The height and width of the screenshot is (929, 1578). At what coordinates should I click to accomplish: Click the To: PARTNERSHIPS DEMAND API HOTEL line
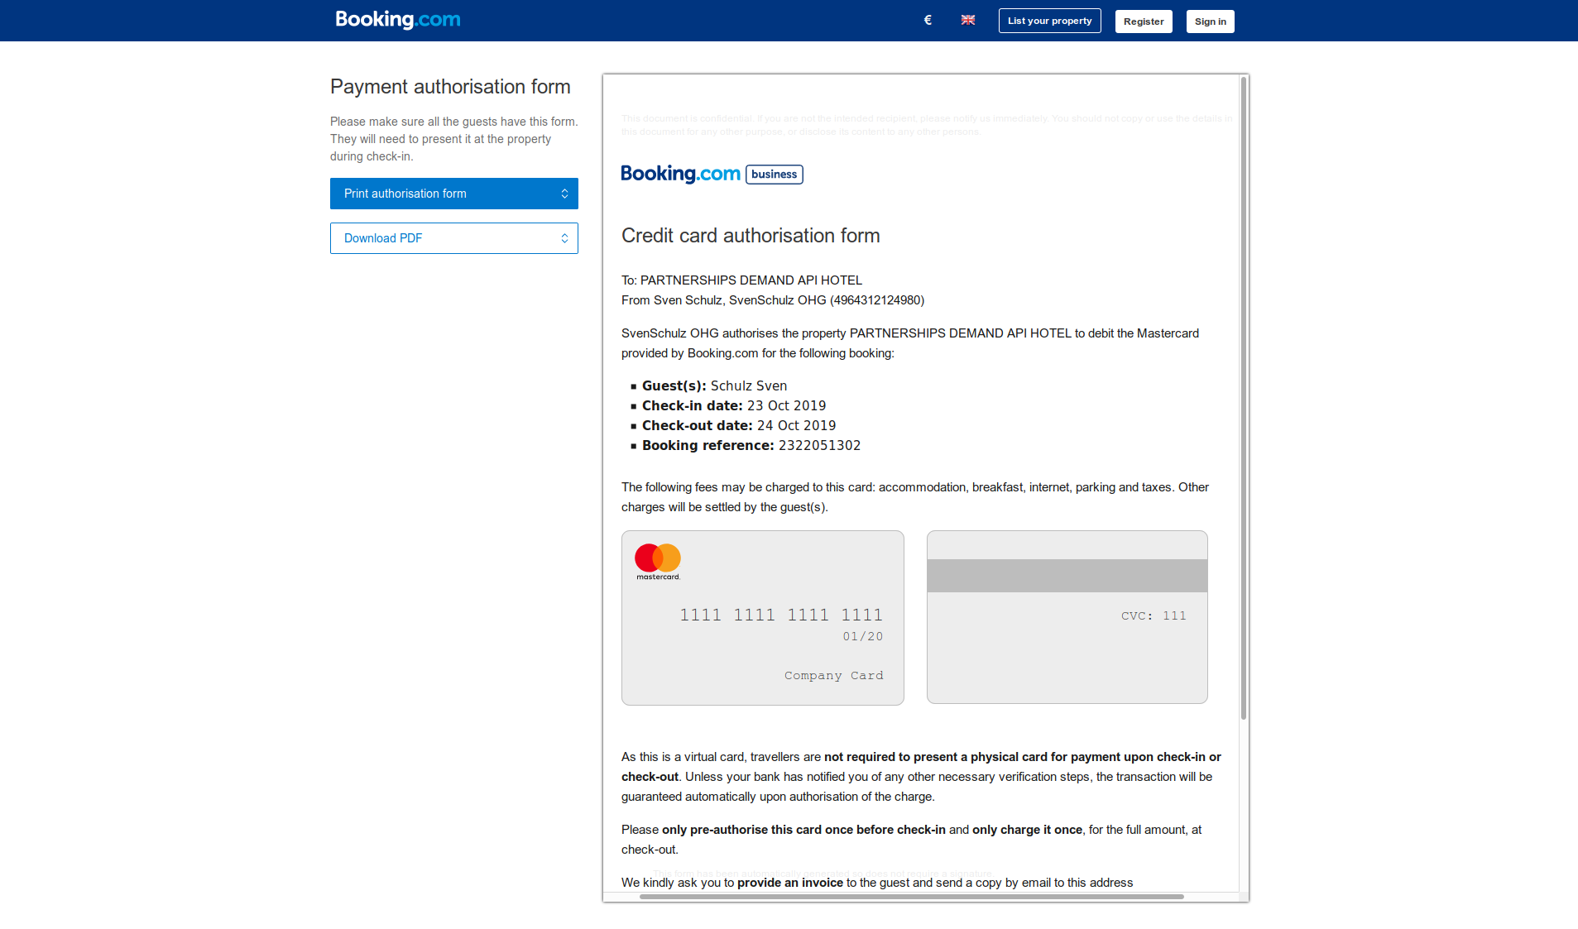click(741, 280)
